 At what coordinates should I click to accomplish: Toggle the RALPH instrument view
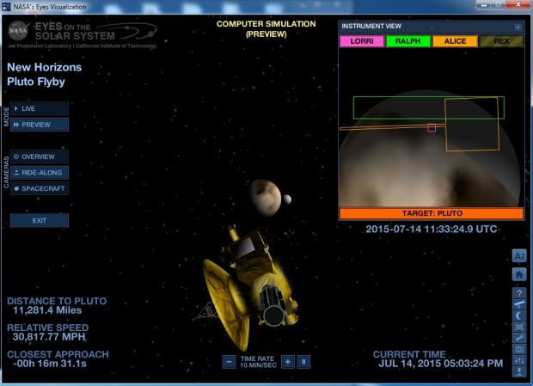[407, 41]
